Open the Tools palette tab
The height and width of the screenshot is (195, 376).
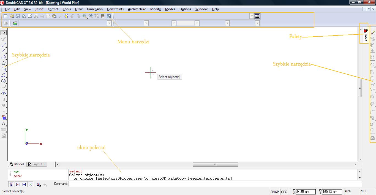[x=365, y=36]
